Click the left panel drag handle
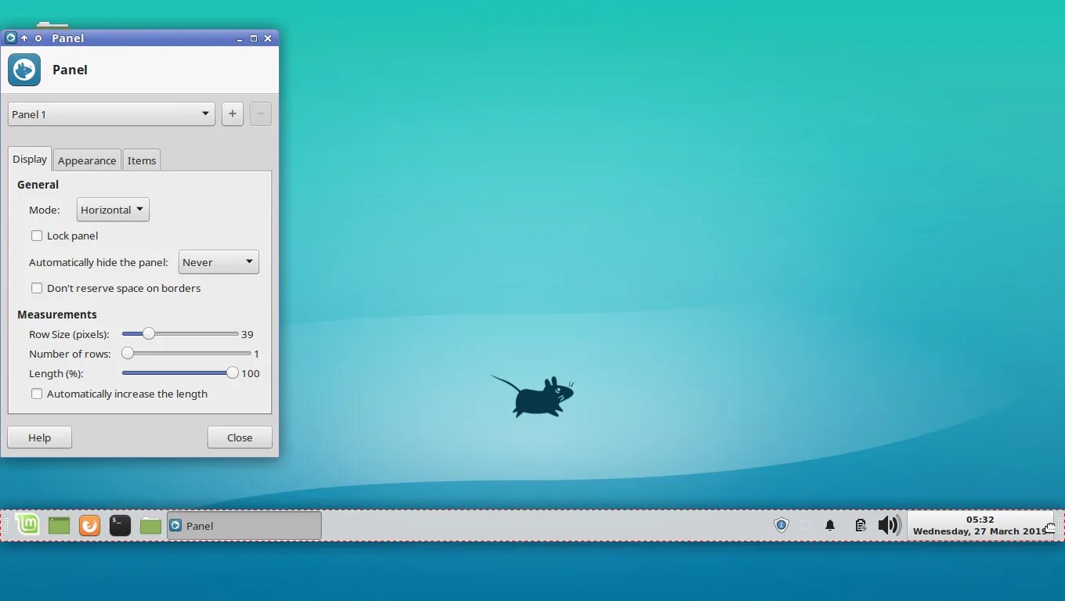The height and width of the screenshot is (601, 1065). coord(5,525)
